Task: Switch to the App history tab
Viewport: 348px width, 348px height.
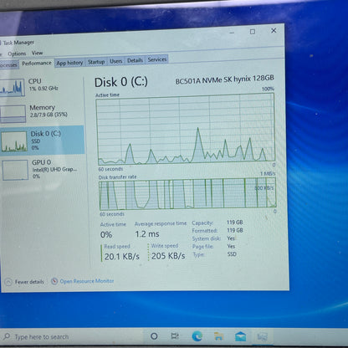Action: [x=69, y=63]
